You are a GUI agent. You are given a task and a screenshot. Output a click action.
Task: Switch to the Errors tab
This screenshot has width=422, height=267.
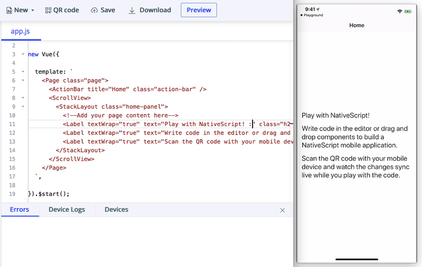click(x=19, y=210)
